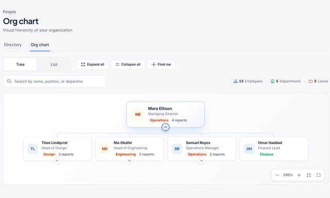Click the zoom out minus icon
330x198 pixels.
tap(277, 175)
